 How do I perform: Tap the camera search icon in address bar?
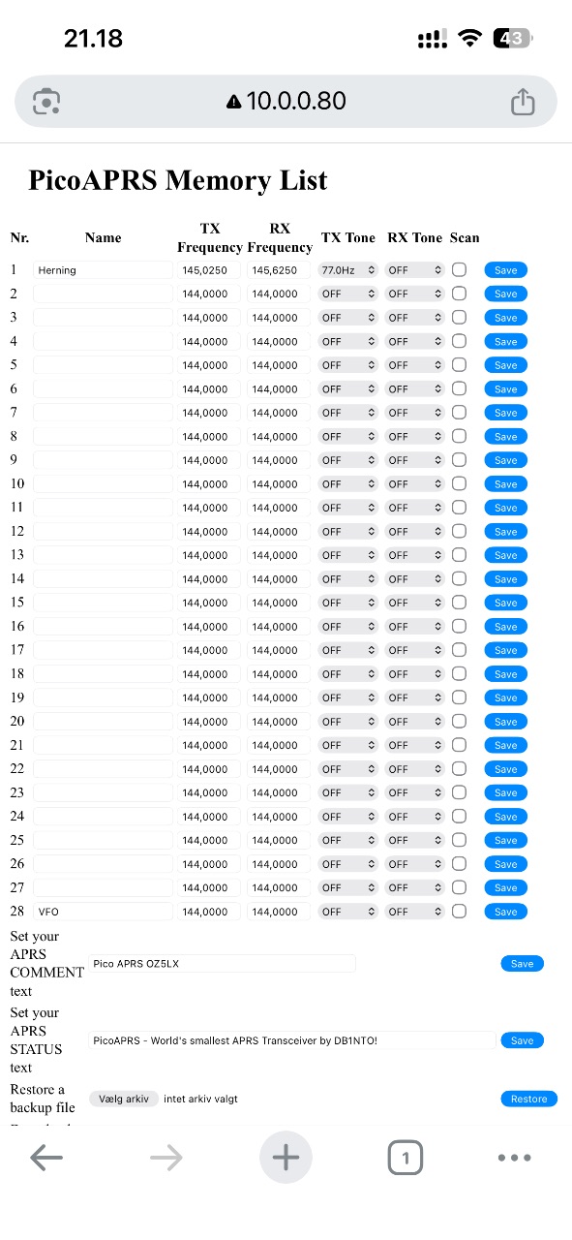[46, 102]
